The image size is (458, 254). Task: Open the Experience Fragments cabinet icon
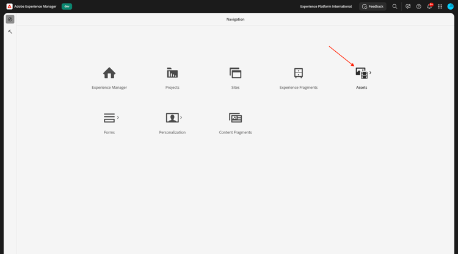299,73
